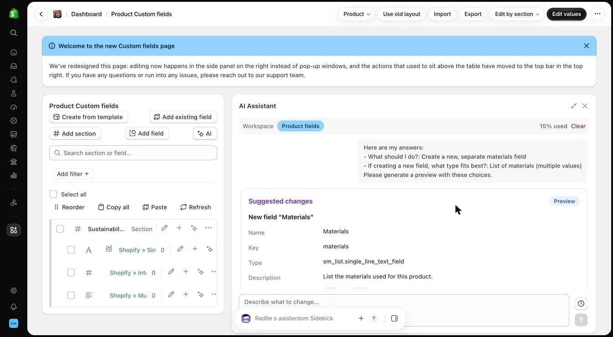Viewport: 613px width, 337px height.
Task: Select the Product fields tab
Action: pyautogui.click(x=301, y=126)
